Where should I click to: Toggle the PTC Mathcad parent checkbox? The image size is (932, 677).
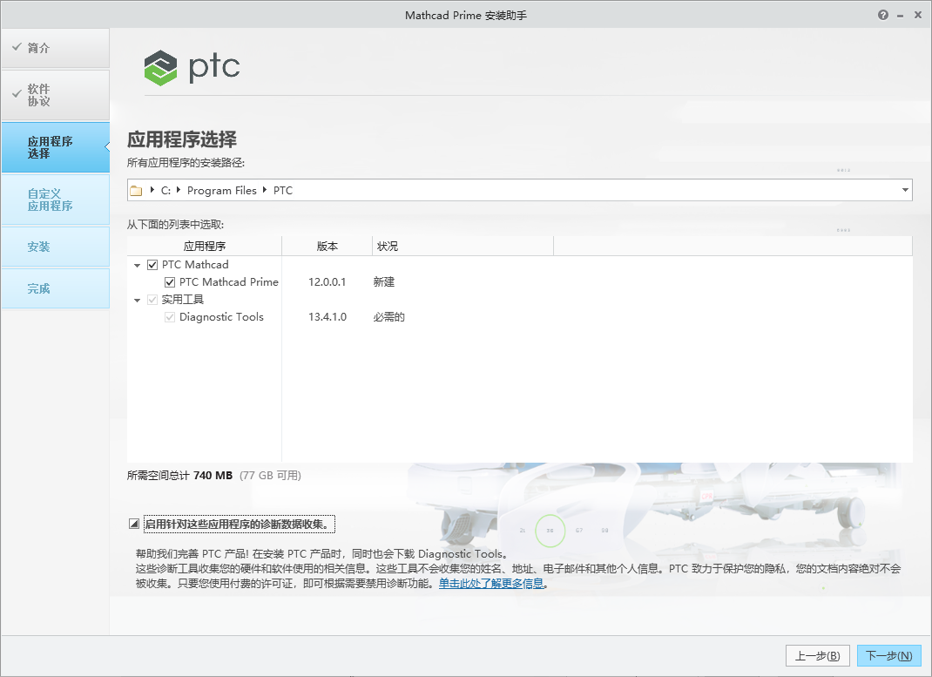(x=152, y=265)
